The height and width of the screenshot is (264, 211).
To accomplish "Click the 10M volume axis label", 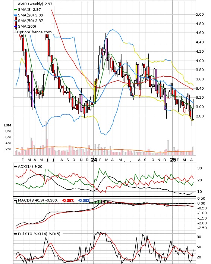I will [x=7, y=125].
